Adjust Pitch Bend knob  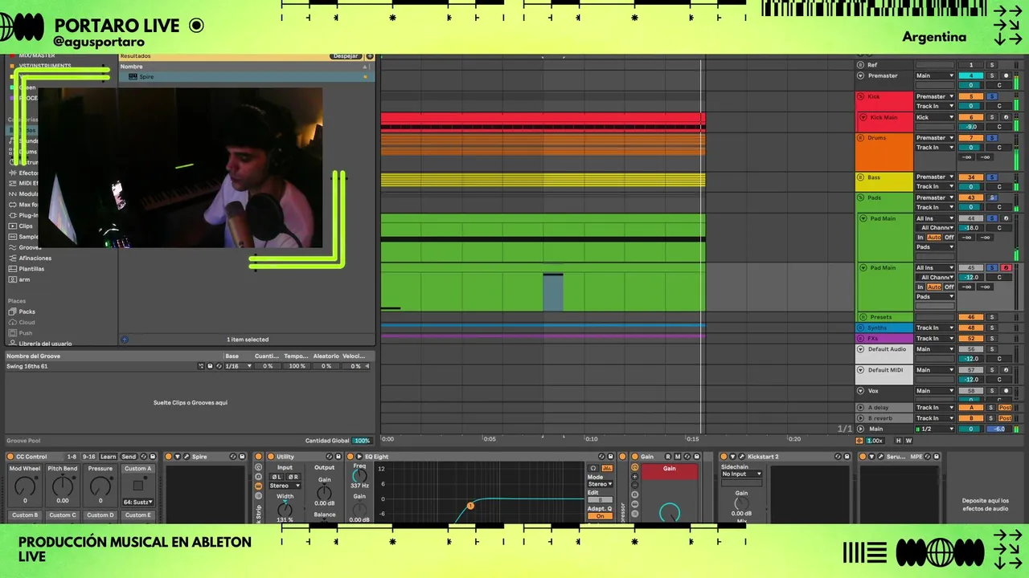tap(63, 486)
